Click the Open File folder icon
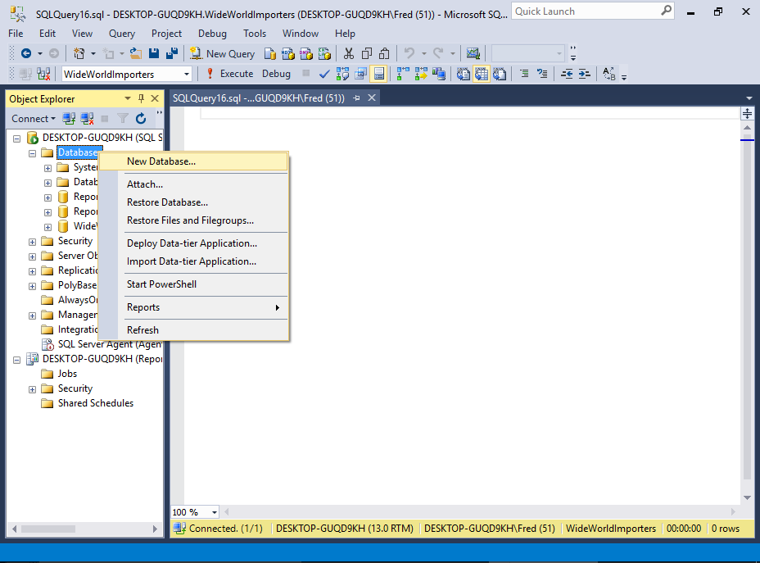Viewport: 760px width, 563px height. [x=136, y=53]
